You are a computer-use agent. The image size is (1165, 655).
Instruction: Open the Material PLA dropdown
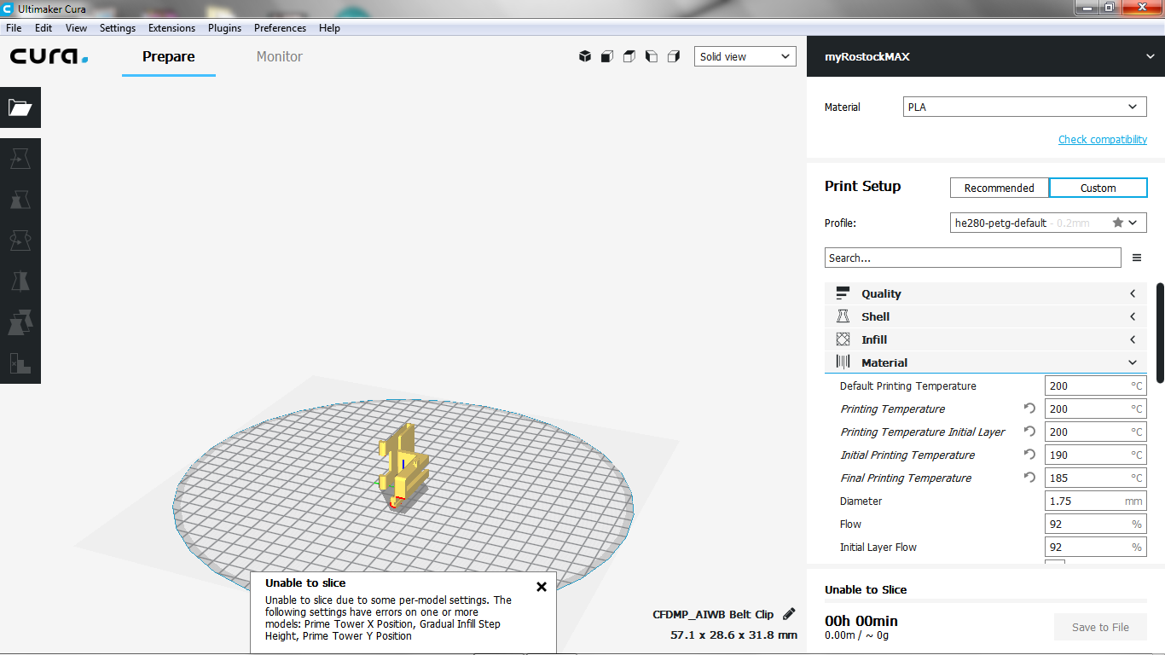[x=1024, y=107]
